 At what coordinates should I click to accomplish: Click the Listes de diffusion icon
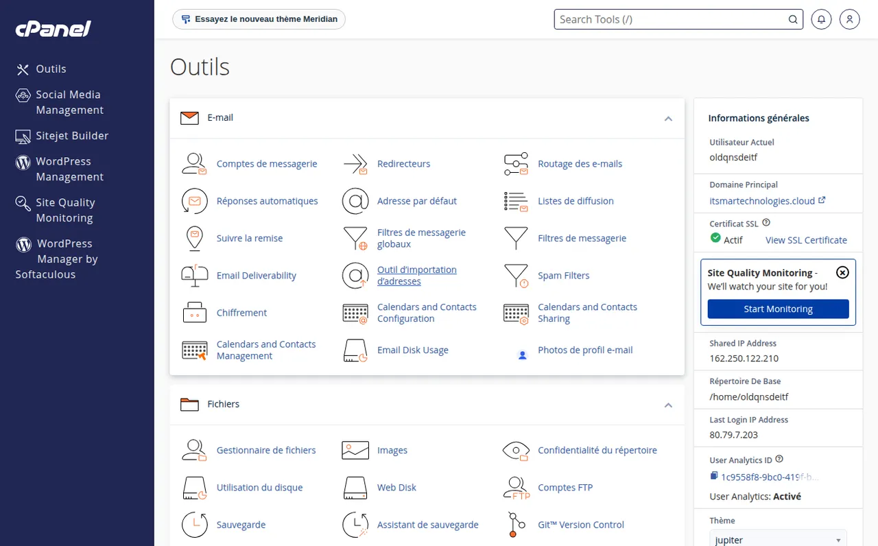coord(516,201)
